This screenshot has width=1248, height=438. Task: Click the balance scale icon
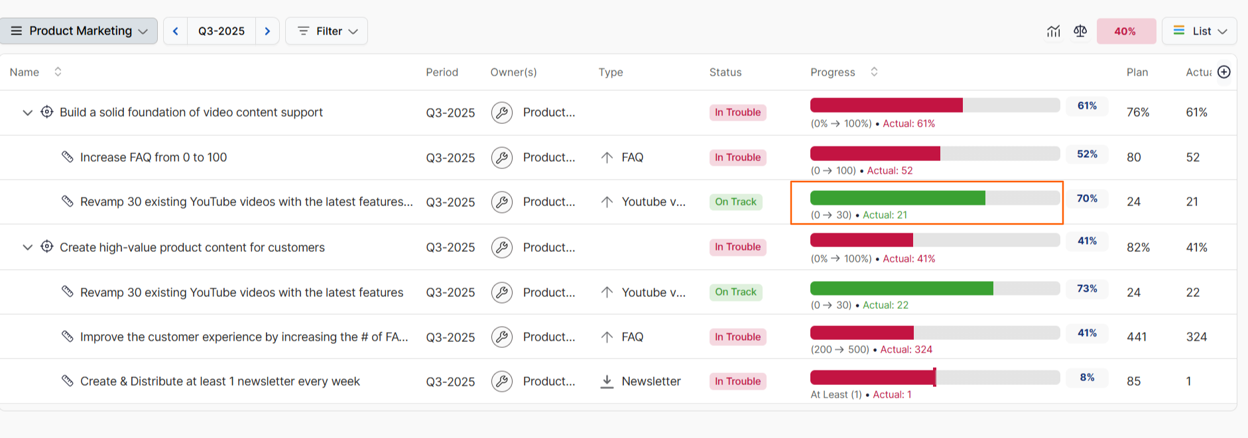[1080, 31]
